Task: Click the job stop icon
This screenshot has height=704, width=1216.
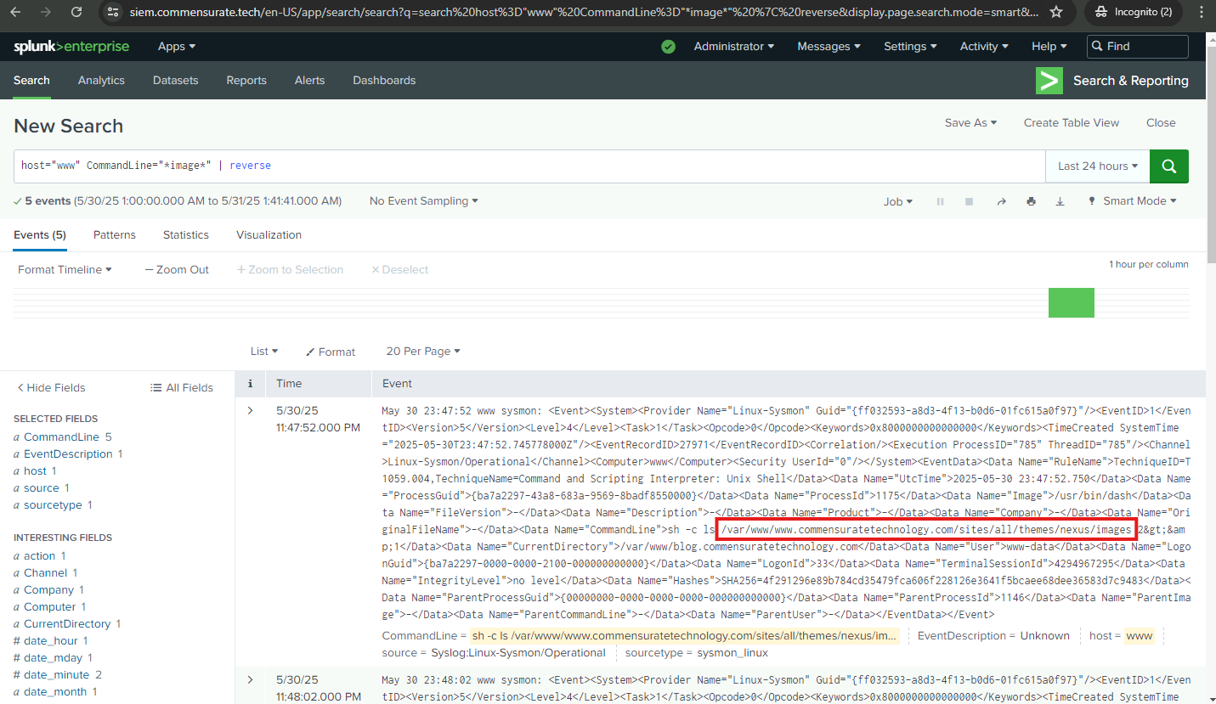Action: [x=969, y=202]
